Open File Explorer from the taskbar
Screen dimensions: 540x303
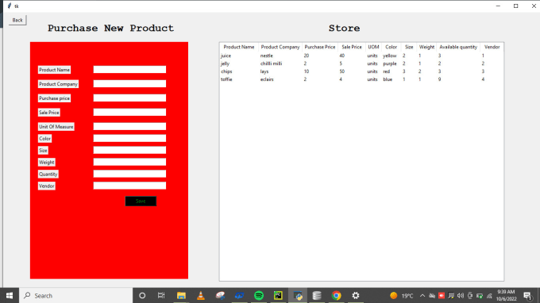(x=181, y=296)
